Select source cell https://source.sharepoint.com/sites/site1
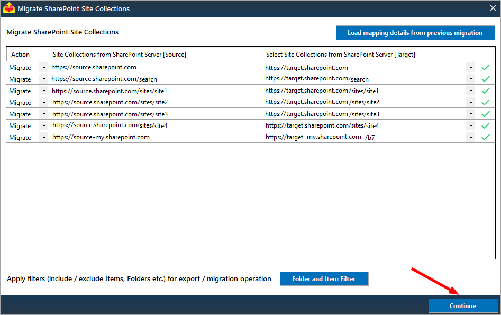 coord(156,91)
